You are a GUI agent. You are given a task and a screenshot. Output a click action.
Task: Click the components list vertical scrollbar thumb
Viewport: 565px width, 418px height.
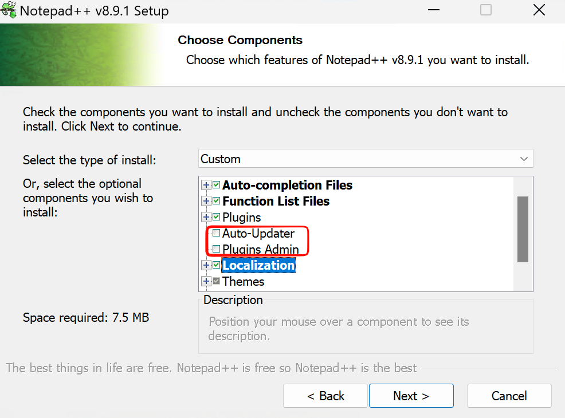[x=523, y=230]
